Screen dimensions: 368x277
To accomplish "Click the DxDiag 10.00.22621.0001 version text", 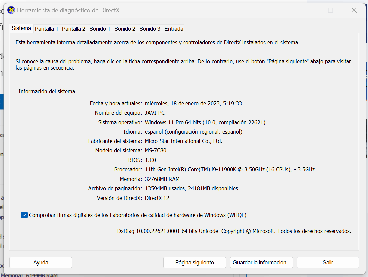I will point(168,231).
